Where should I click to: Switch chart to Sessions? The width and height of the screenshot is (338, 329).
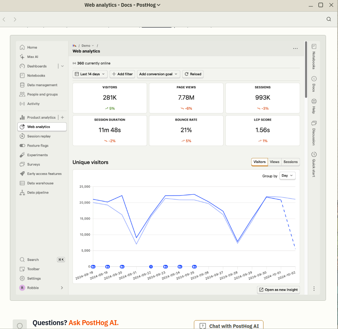pyautogui.click(x=290, y=162)
